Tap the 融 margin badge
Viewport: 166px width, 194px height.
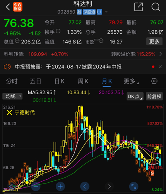79,12
